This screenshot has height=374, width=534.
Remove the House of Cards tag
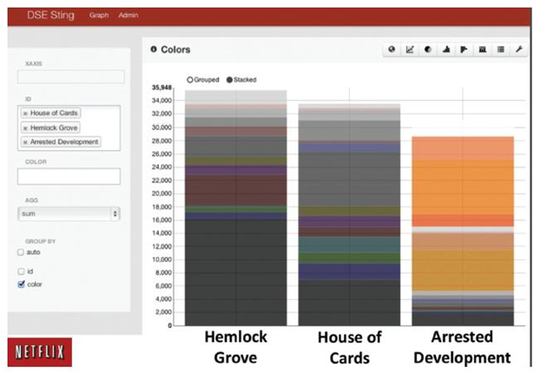[25, 114]
